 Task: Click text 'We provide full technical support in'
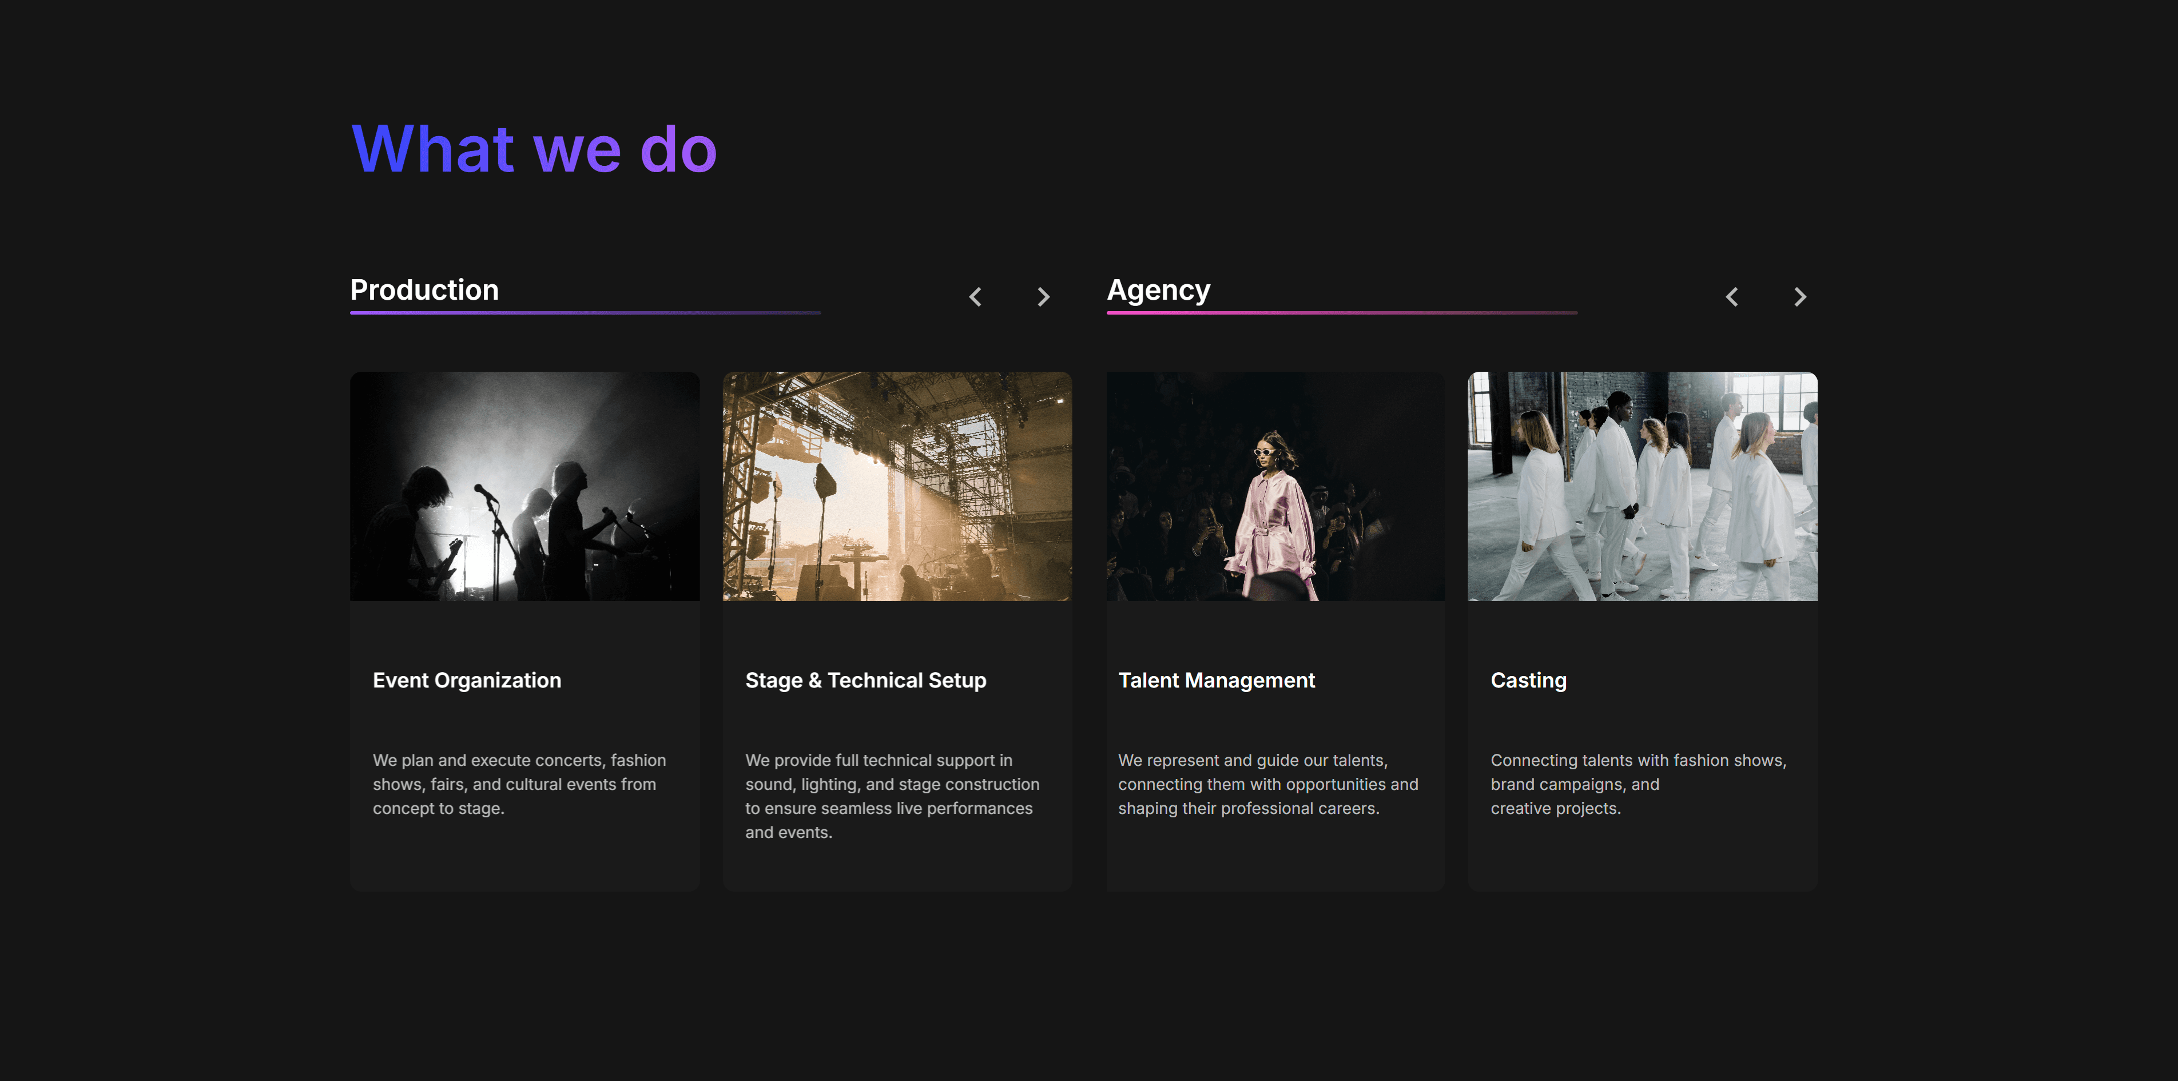879,760
